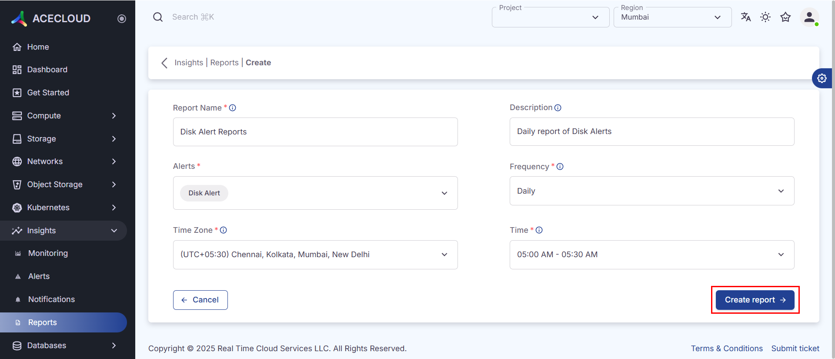
Task: Click the search magnifier icon
Action: coord(158,17)
